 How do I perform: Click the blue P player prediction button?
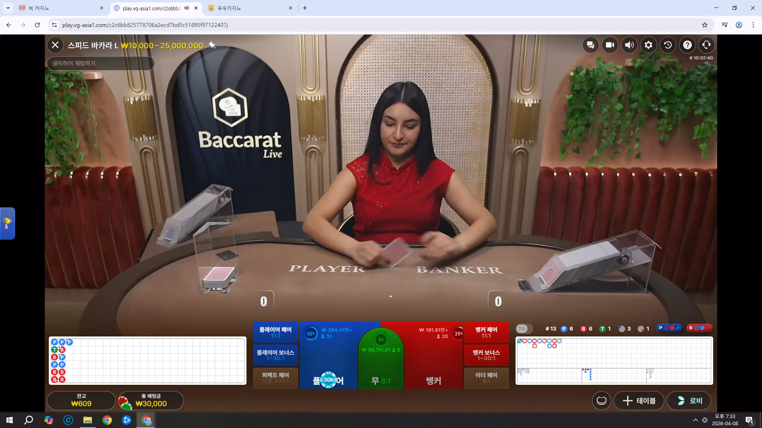[669, 328]
